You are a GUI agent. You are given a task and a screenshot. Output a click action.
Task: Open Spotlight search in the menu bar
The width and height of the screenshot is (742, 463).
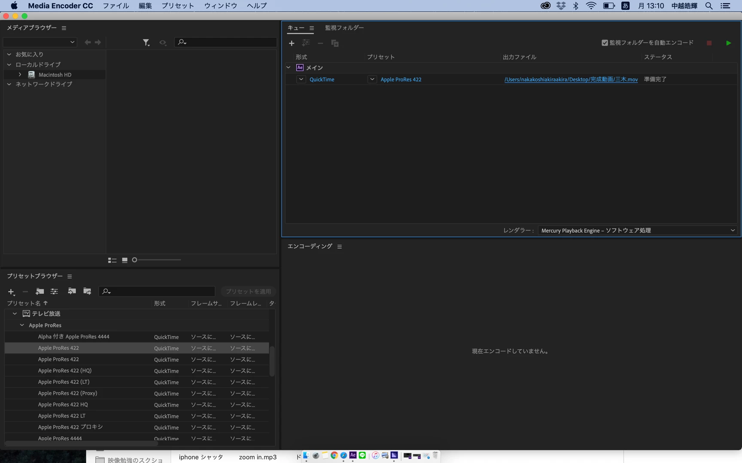coord(709,6)
